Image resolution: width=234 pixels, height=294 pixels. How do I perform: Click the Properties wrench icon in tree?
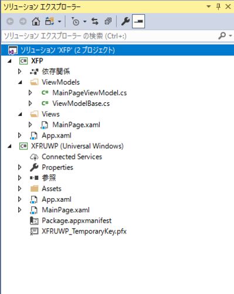coord(34,168)
